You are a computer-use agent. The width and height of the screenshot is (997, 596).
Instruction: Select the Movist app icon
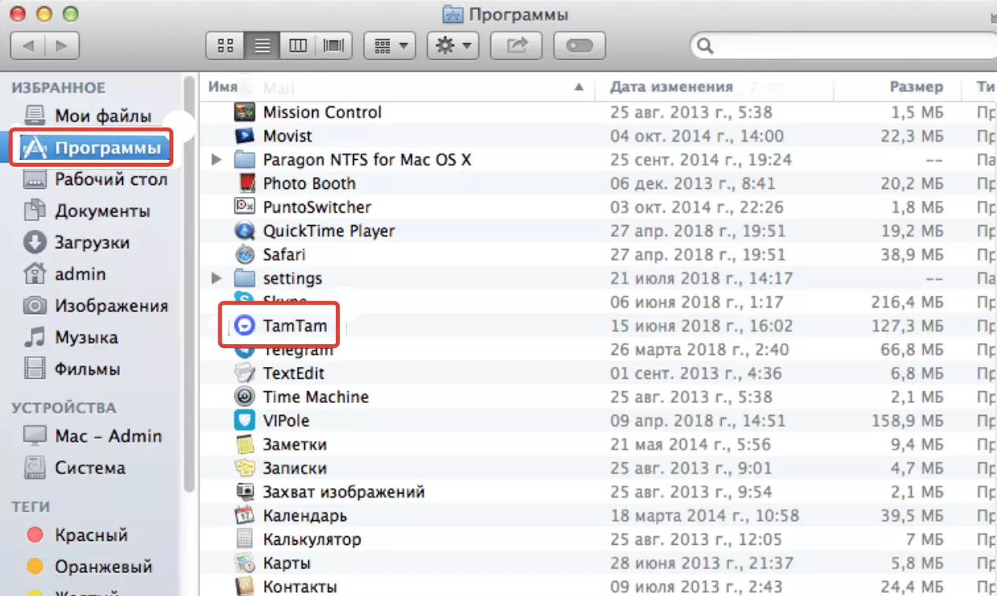tap(245, 135)
